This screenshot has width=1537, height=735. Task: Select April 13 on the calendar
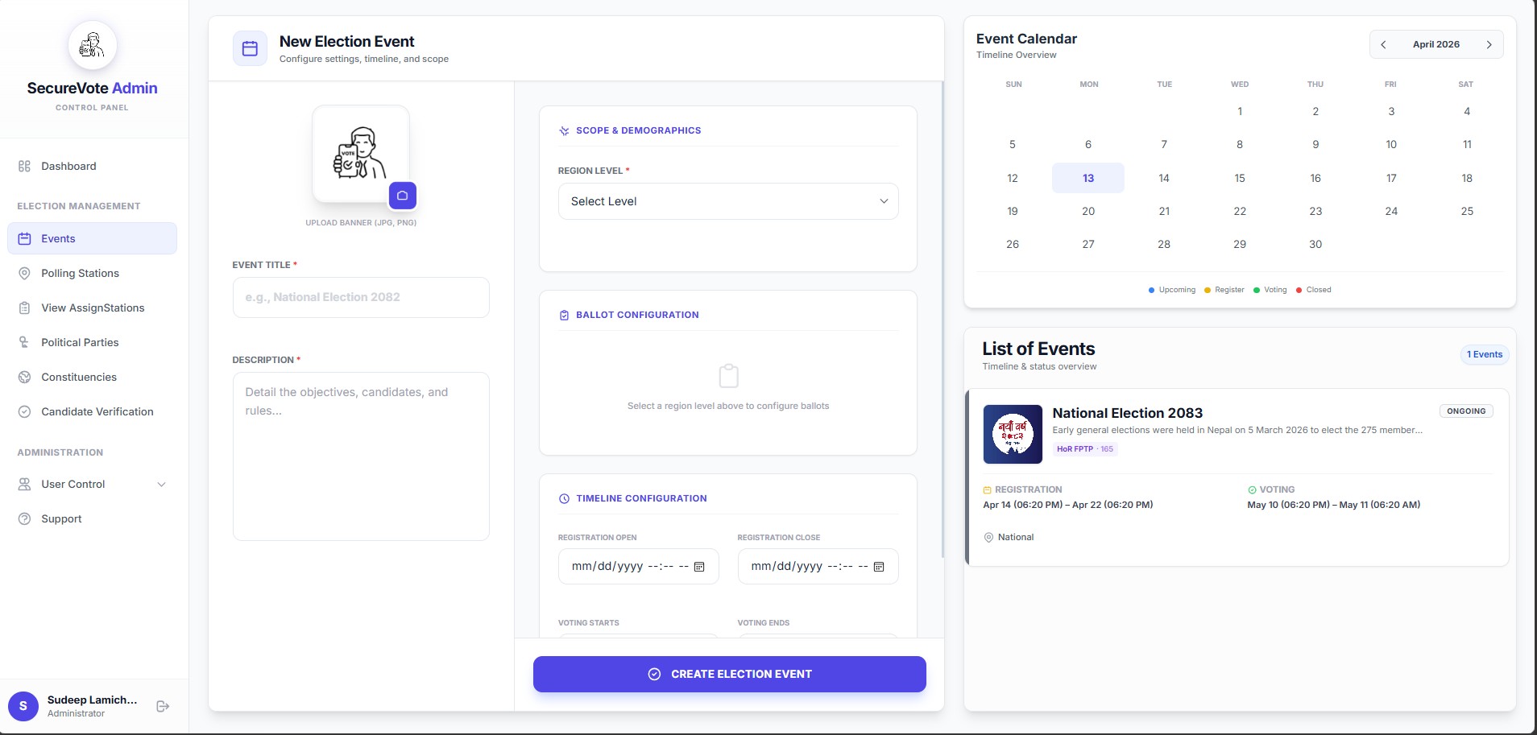[x=1087, y=178]
